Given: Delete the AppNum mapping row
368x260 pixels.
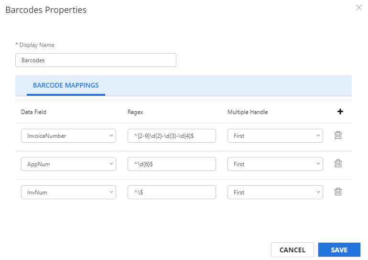Looking at the screenshot, I should pos(338,163).
